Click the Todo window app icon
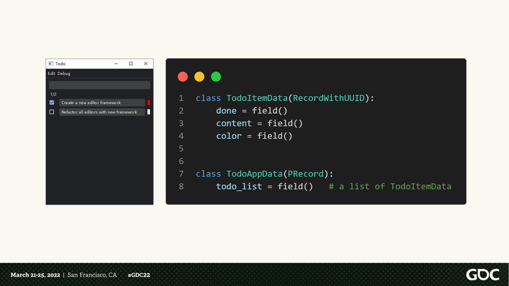The width and height of the screenshot is (509, 286). click(51, 64)
